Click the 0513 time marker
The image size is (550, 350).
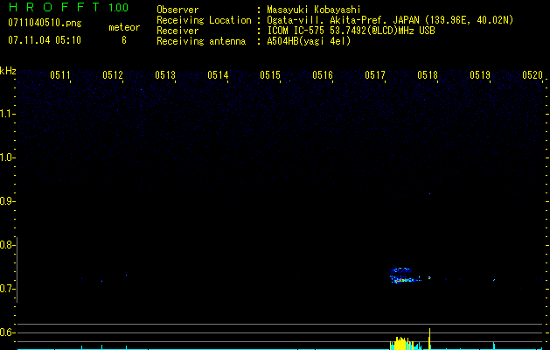(x=165, y=75)
